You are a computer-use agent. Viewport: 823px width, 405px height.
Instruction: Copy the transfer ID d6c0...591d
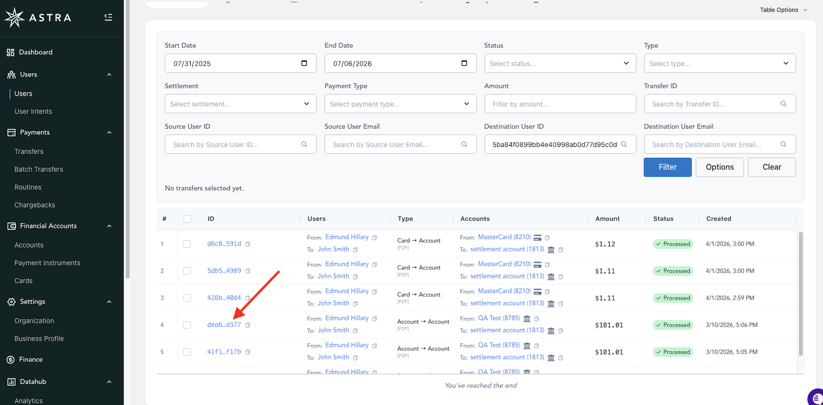click(248, 244)
